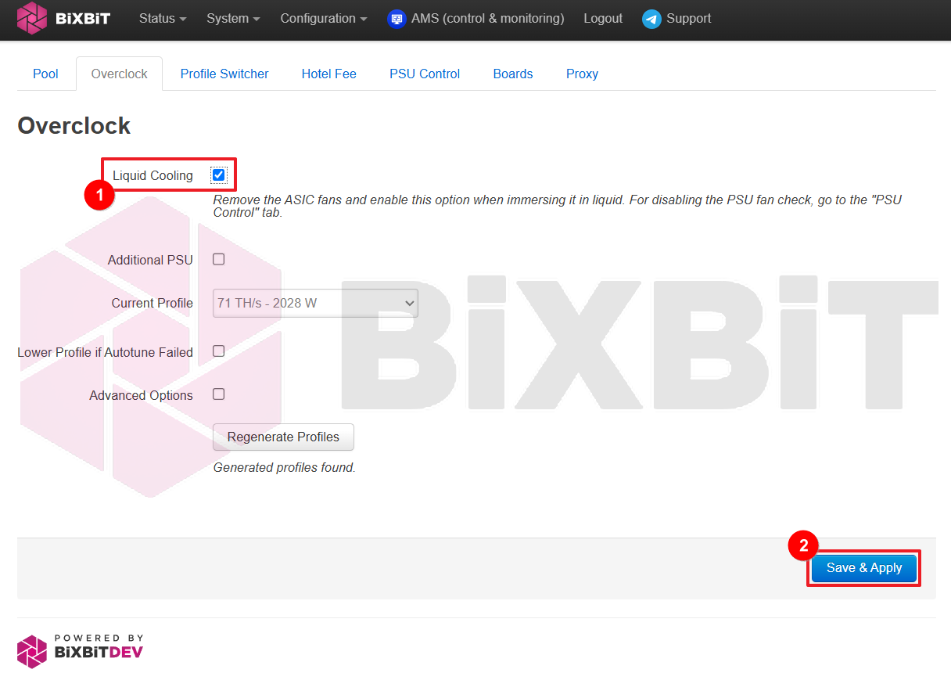Image resolution: width=951 pixels, height=680 pixels.
Task: Click the Liquid Cooling label
Action: pos(153,175)
